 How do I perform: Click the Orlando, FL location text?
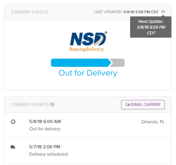(x=153, y=122)
